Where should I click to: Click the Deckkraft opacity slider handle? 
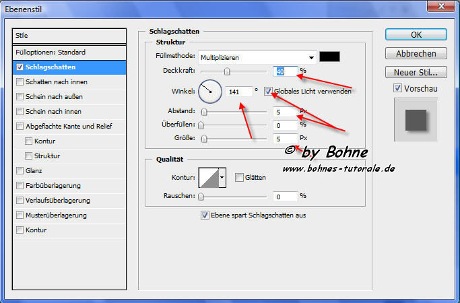coord(227,71)
